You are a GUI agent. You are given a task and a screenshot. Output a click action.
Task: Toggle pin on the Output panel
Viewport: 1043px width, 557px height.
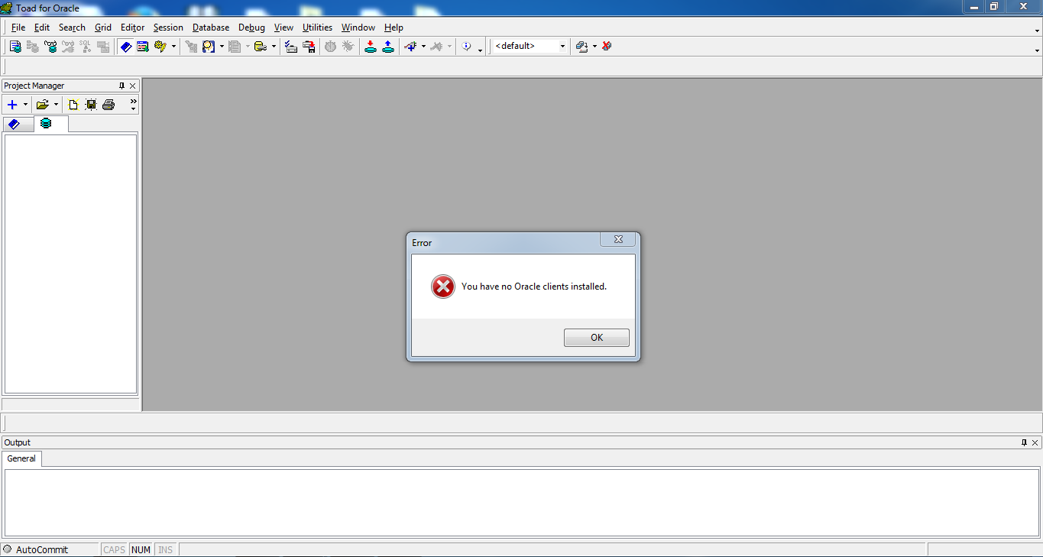(1025, 443)
